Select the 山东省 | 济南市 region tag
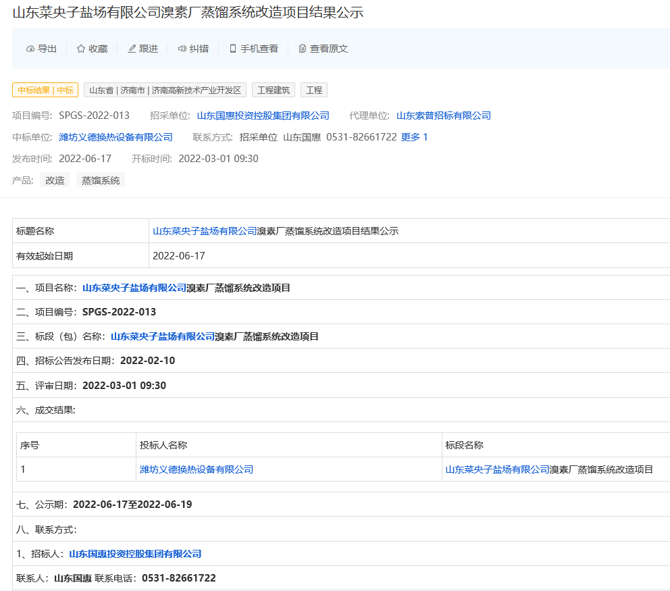Image resolution: width=670 pixels, height=591 pixels. (165, 90)
